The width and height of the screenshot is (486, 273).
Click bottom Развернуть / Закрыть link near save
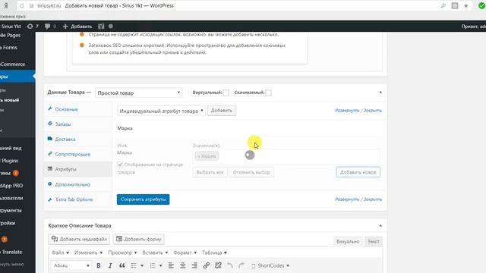[x=358, y=199]
